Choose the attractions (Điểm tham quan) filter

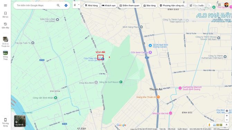click(130, 6)
